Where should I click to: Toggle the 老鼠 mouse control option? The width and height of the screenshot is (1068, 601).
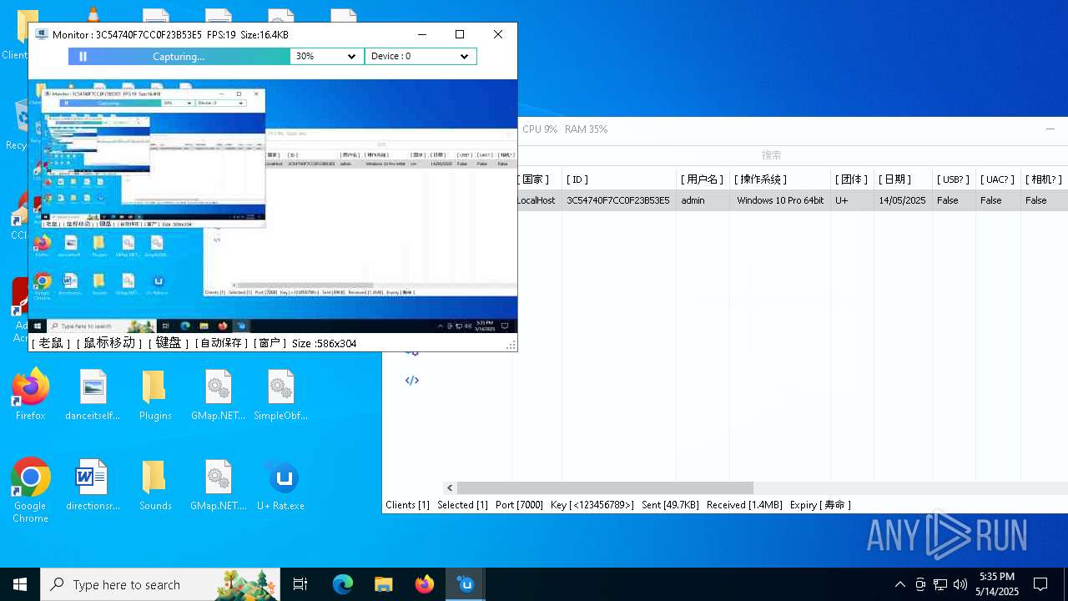(51, 343)
